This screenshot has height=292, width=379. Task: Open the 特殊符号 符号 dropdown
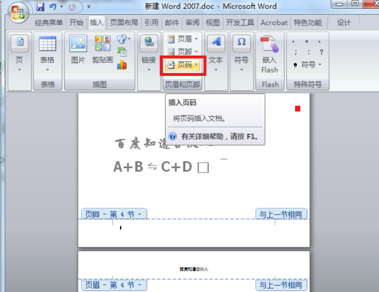click(x=308, y=64)
